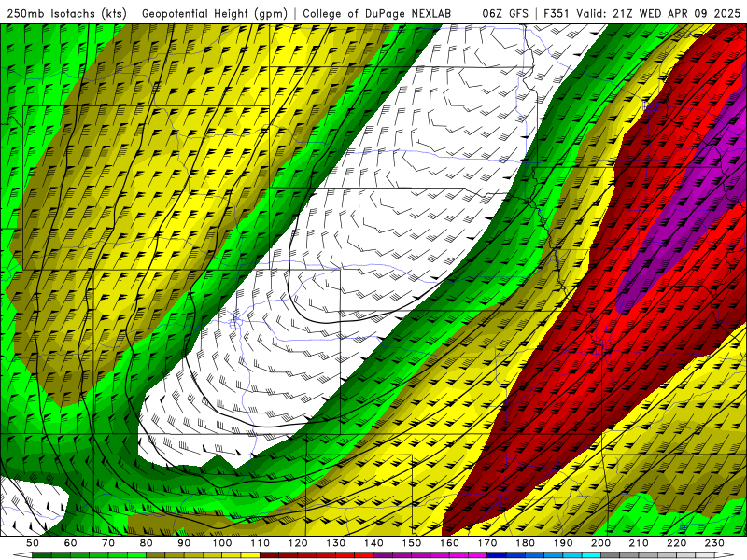The height and width of the screenshot is (560, 747).
Task: Click the '50' legend value
Action: tap(33, 543)
